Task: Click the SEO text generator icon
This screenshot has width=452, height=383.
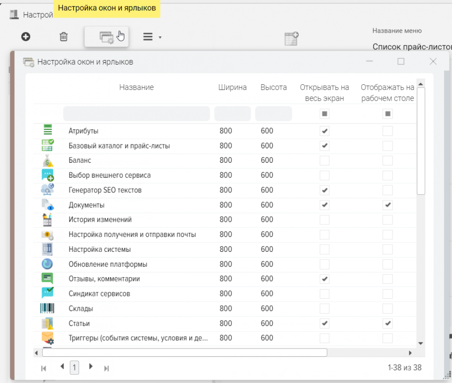Action: (47, 190)
